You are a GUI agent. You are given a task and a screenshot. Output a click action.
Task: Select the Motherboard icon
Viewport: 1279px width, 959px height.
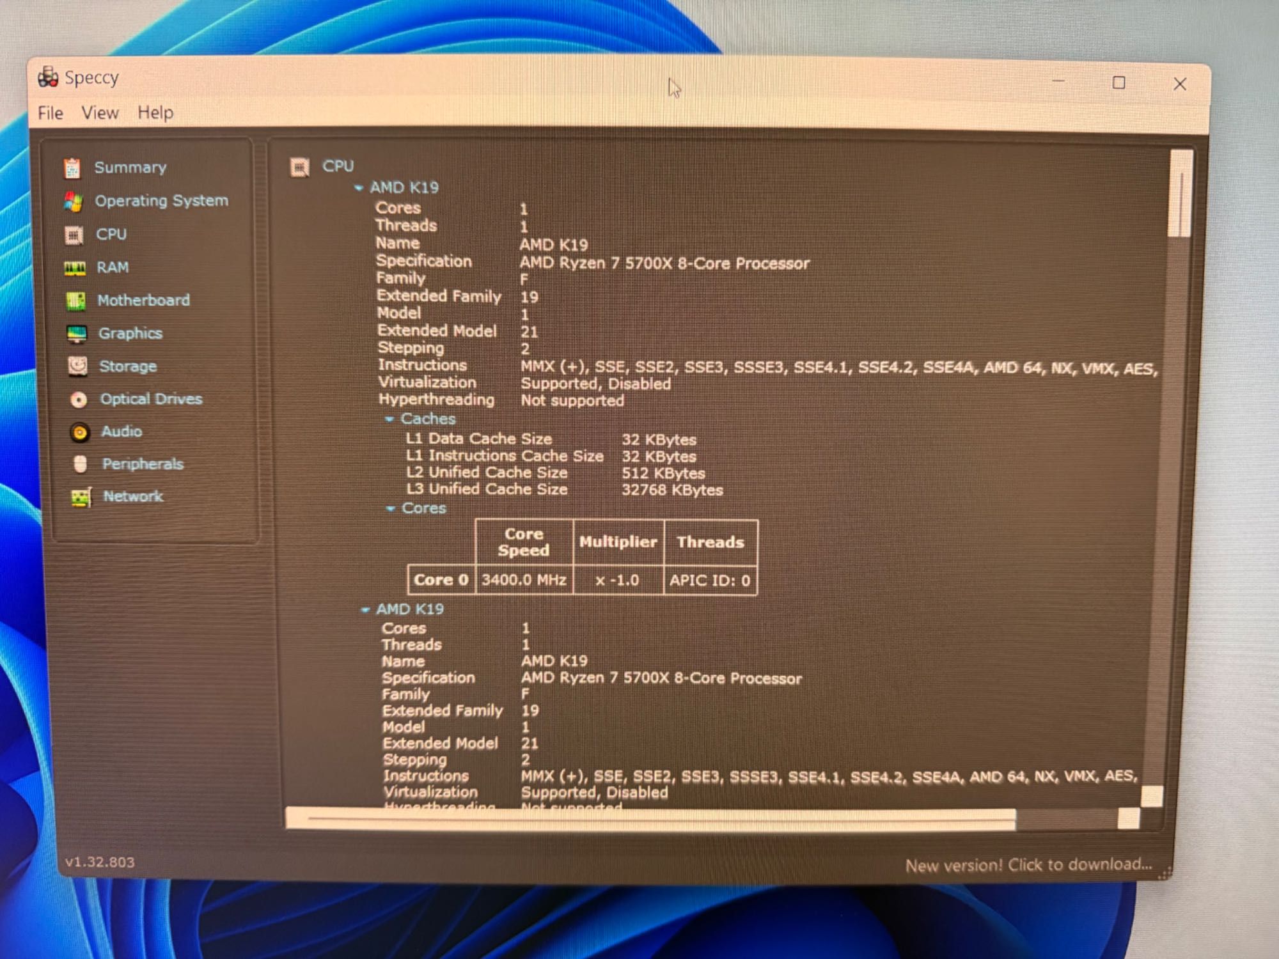pyautogui.click(x=75, y=301)
